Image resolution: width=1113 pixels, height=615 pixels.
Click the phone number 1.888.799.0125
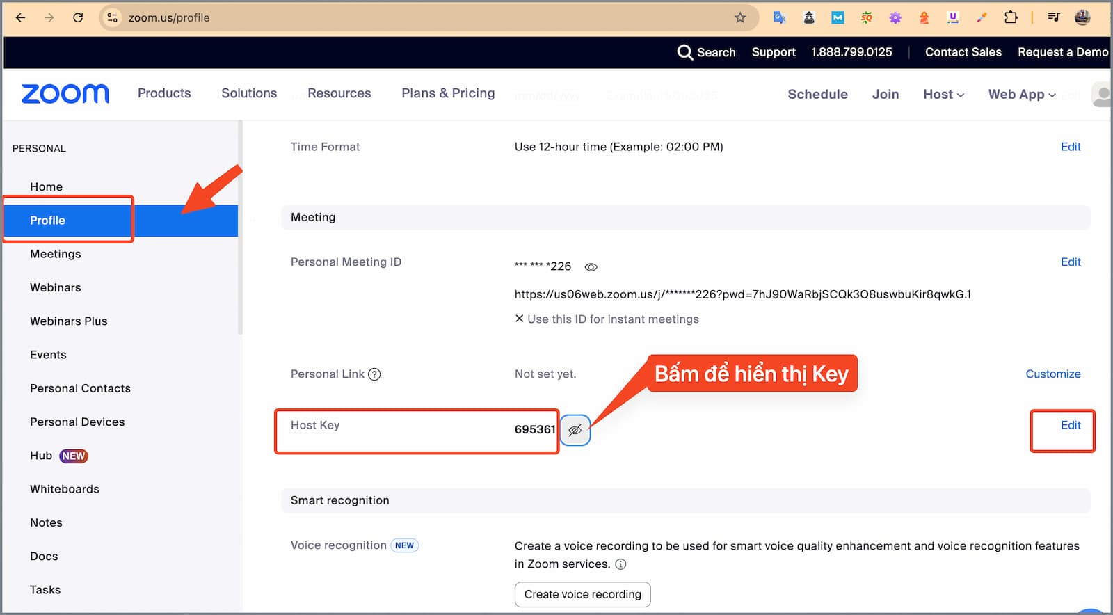[851, 52]
